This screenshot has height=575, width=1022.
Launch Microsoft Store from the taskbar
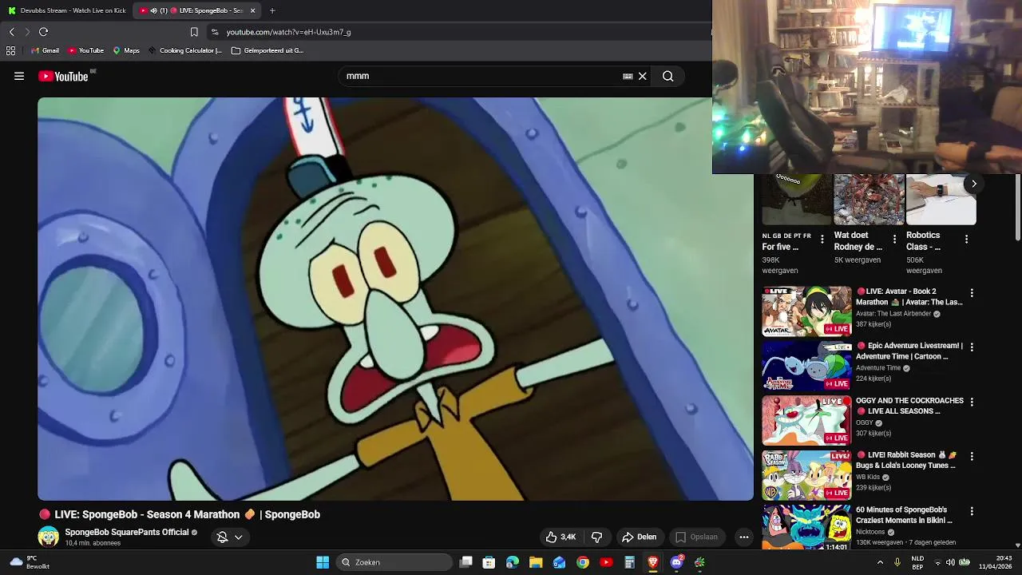[489, 562]
